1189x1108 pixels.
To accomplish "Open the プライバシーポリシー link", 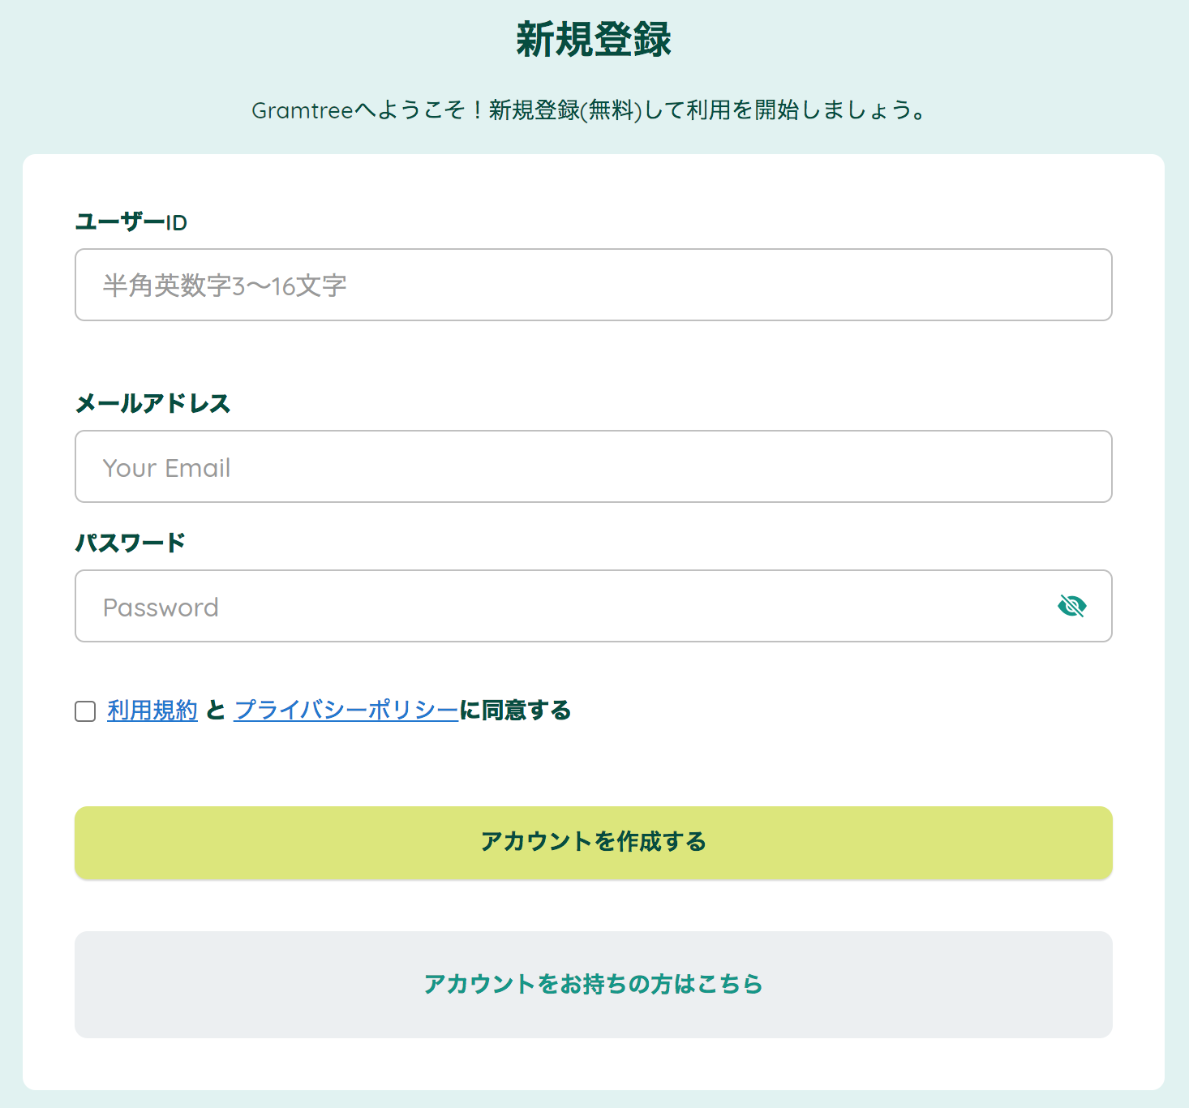I will click(x=346, y=711).
